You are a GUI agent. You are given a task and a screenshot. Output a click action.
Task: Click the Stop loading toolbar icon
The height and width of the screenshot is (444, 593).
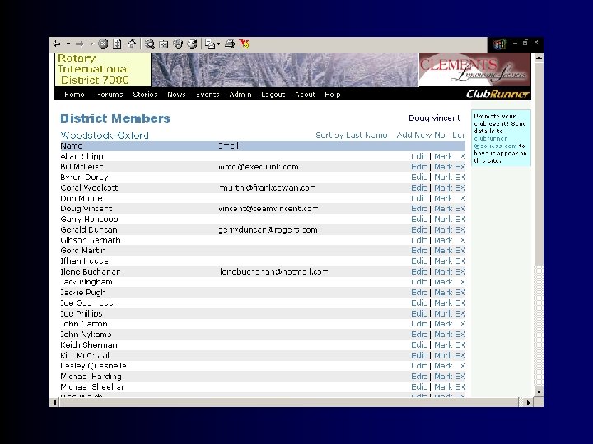coord(103,44)
